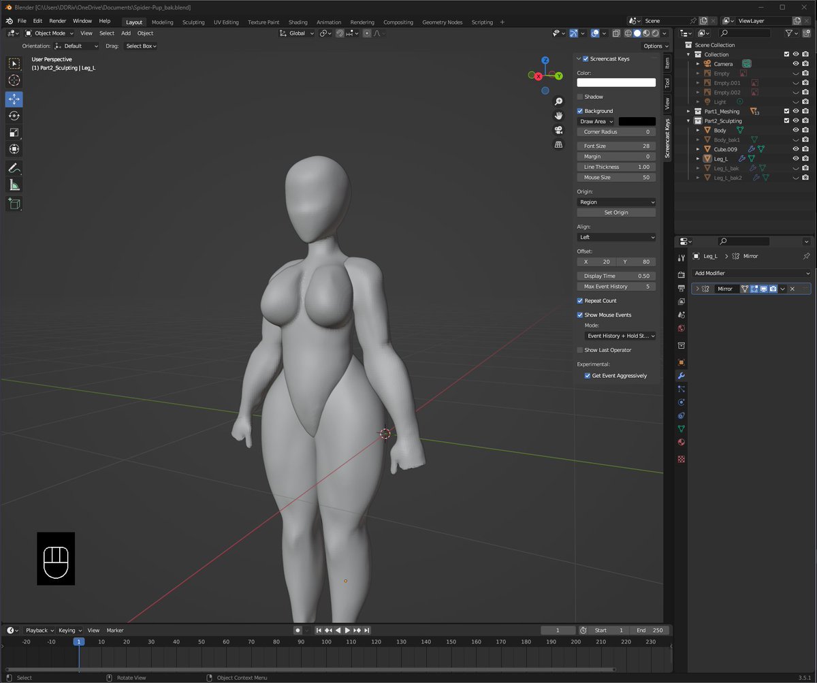This screenshot has width=817, height=683.
Task: Choose the Scale tool
Action: [14, 133]
